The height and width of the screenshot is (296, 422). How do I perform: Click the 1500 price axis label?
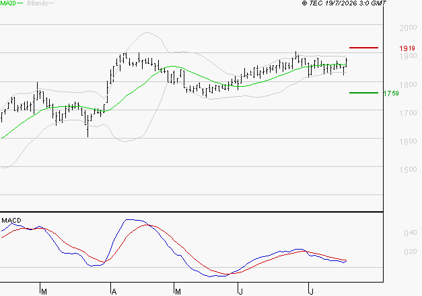click(x=408, y=170)
